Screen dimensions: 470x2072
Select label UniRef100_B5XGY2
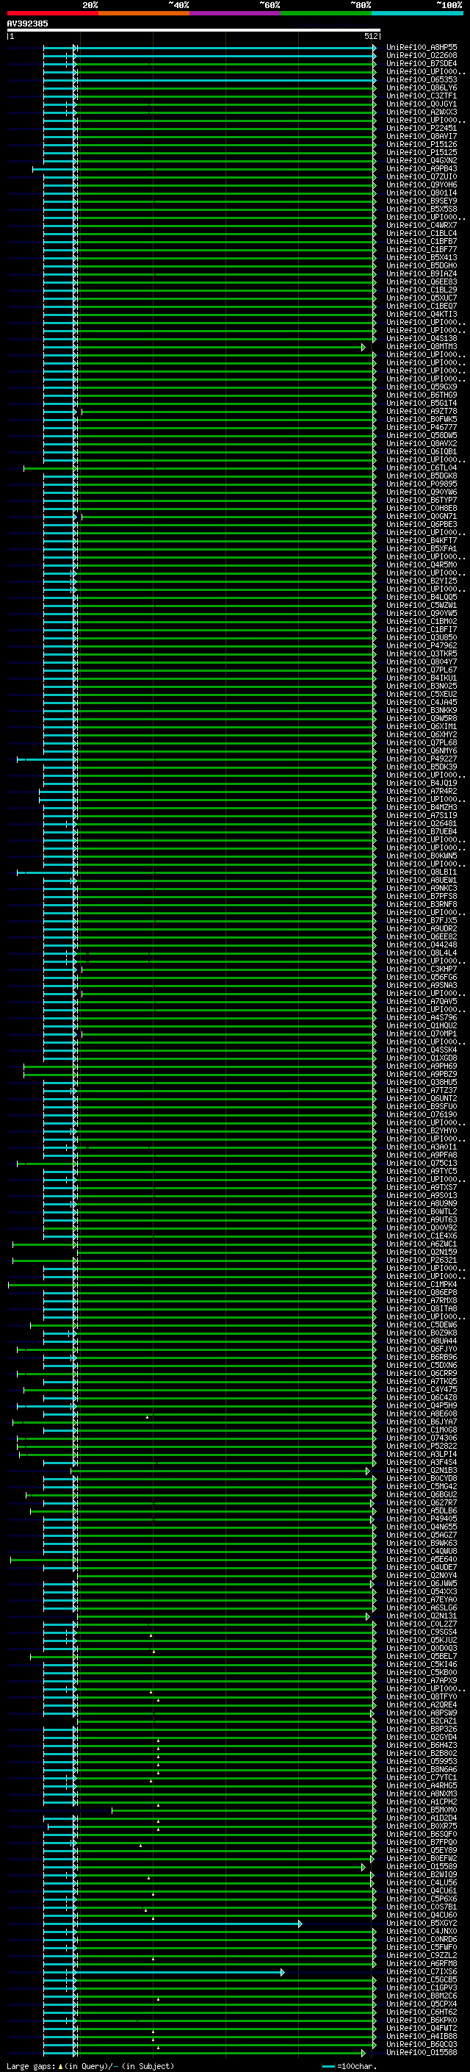click(421, 1924)
